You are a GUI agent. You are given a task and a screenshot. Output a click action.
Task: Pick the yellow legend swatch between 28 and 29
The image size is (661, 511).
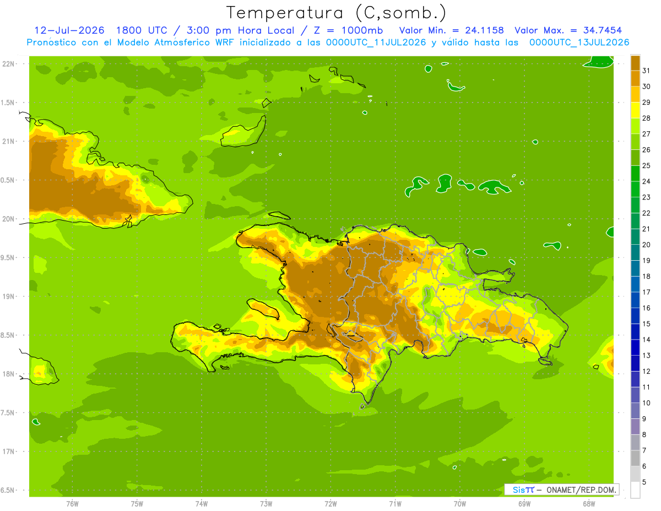click(635, 110)
